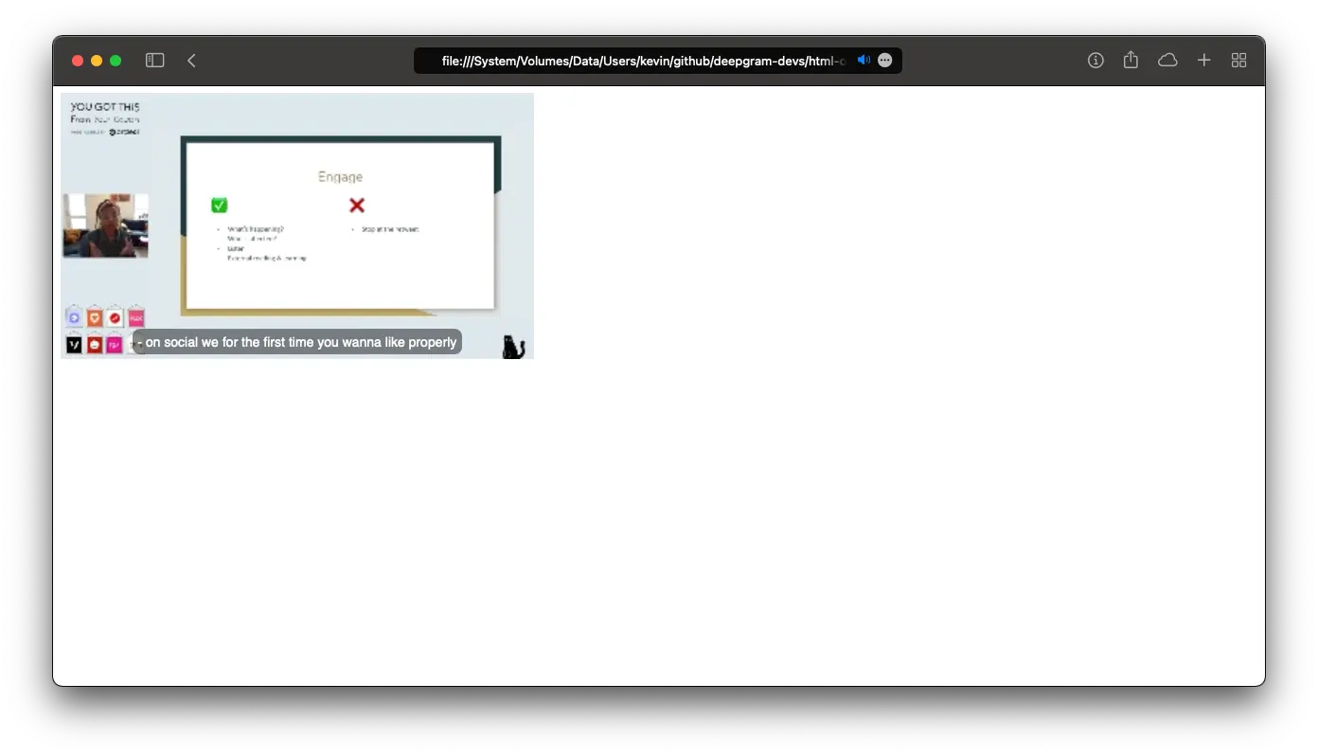Click the red X on the Engage slide
The width and height of the screenshot is (1318, 756).
click(x=357, y=205)
